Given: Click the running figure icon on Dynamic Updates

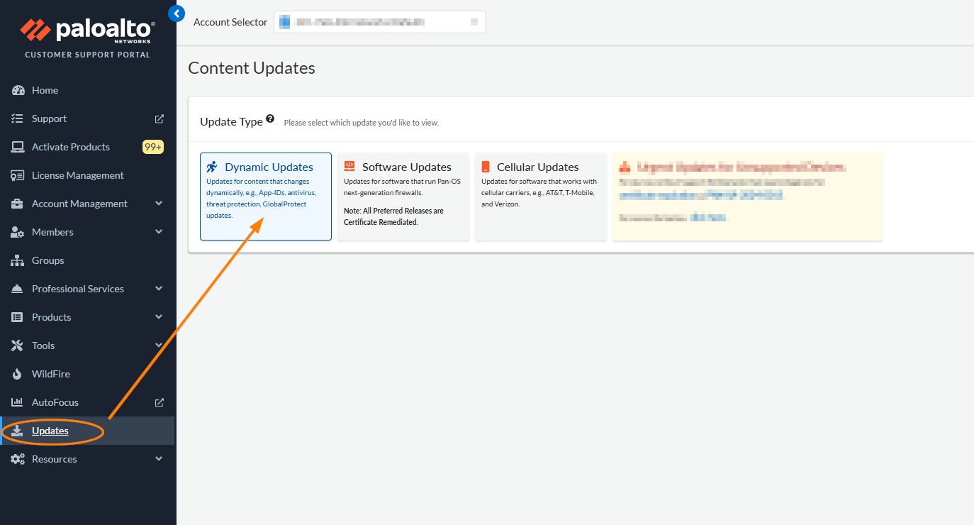Looking at the screenshot, I should (212, 167).
